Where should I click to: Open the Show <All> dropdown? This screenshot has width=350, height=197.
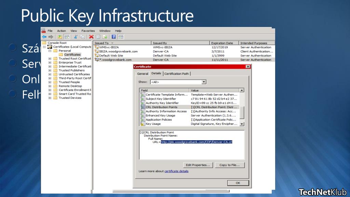pyautogui.click(x=204, y=82)
